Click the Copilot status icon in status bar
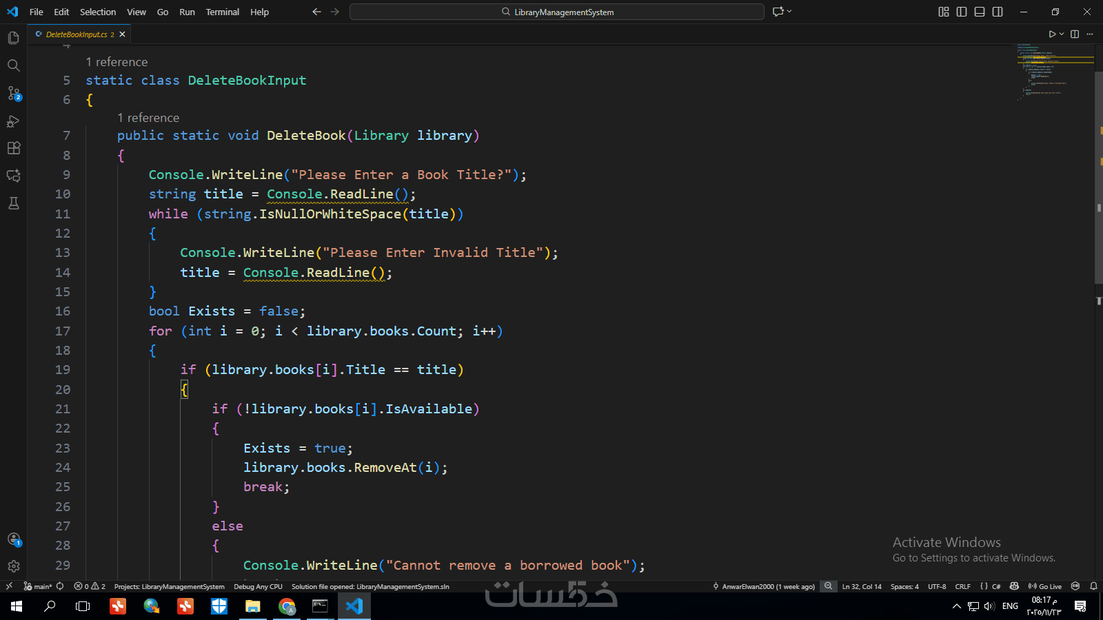The image size is (1103, 620). [x=1014, y=586]
